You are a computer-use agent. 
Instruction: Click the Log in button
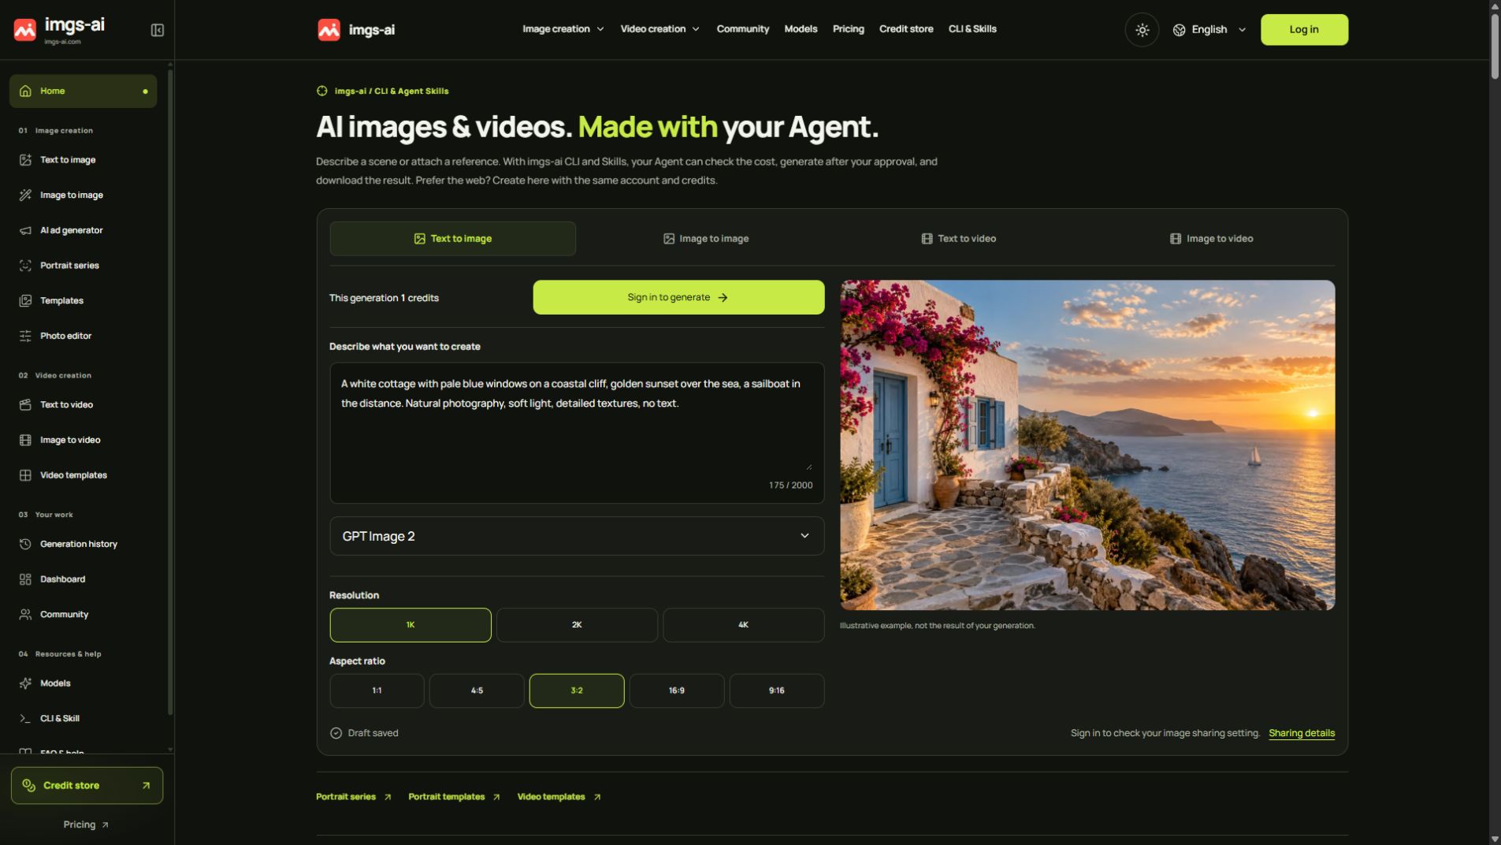pos(1304,30)
